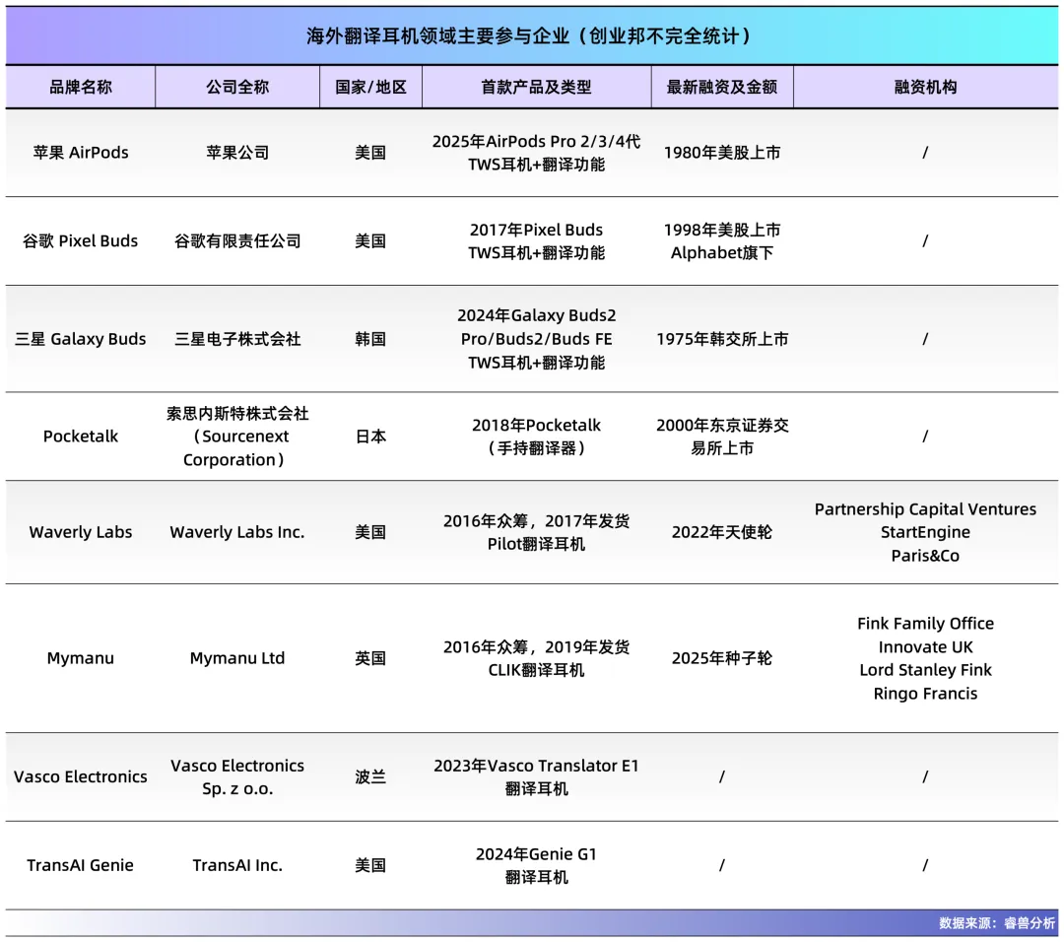1064x942 pixels.
Task: Click the Pocketalk brand cell
Action: [x=80, y=437]
